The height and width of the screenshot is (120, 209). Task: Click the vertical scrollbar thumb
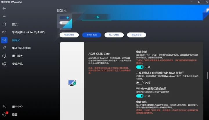(x=208, y=76)
